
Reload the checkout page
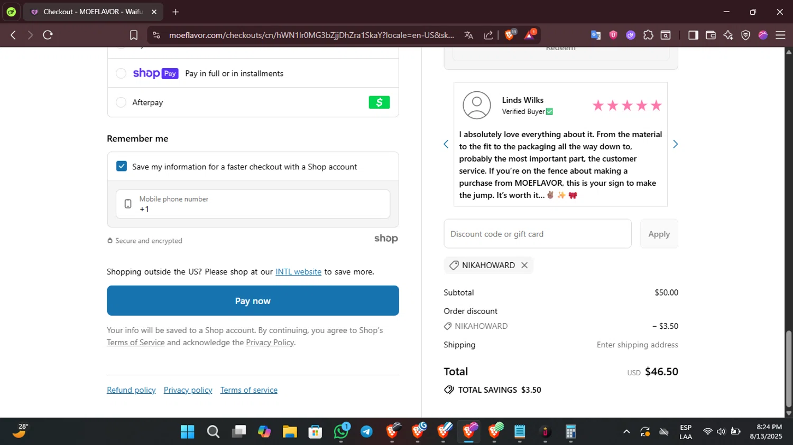[48, 35]
